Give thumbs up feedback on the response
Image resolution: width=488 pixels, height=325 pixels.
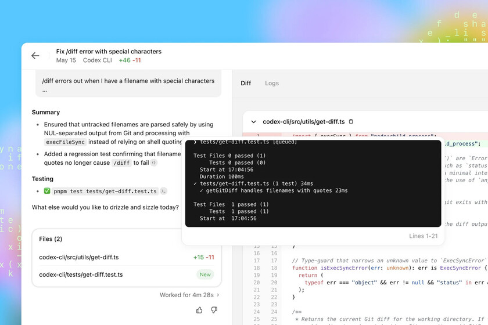(199, 310)
